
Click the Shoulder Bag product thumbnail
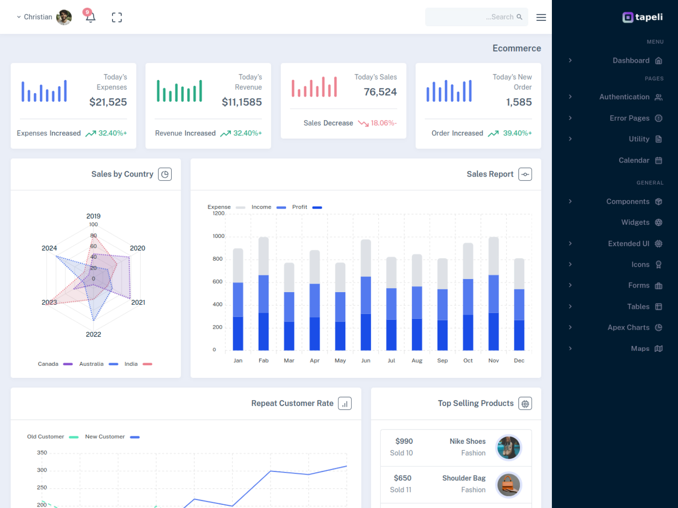click(x=508, y=485)
